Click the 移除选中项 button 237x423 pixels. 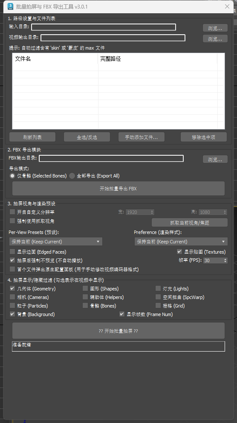tap(203, 137)
